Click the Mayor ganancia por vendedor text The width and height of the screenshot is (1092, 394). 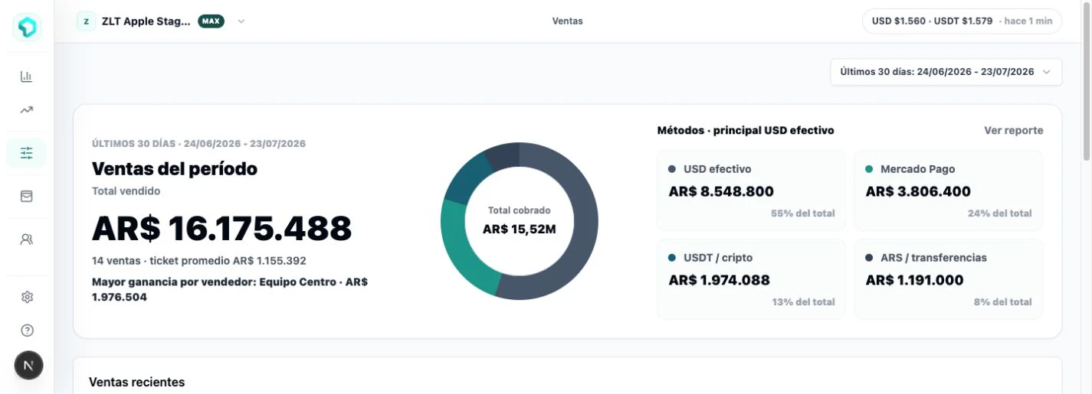pos(230,289)
